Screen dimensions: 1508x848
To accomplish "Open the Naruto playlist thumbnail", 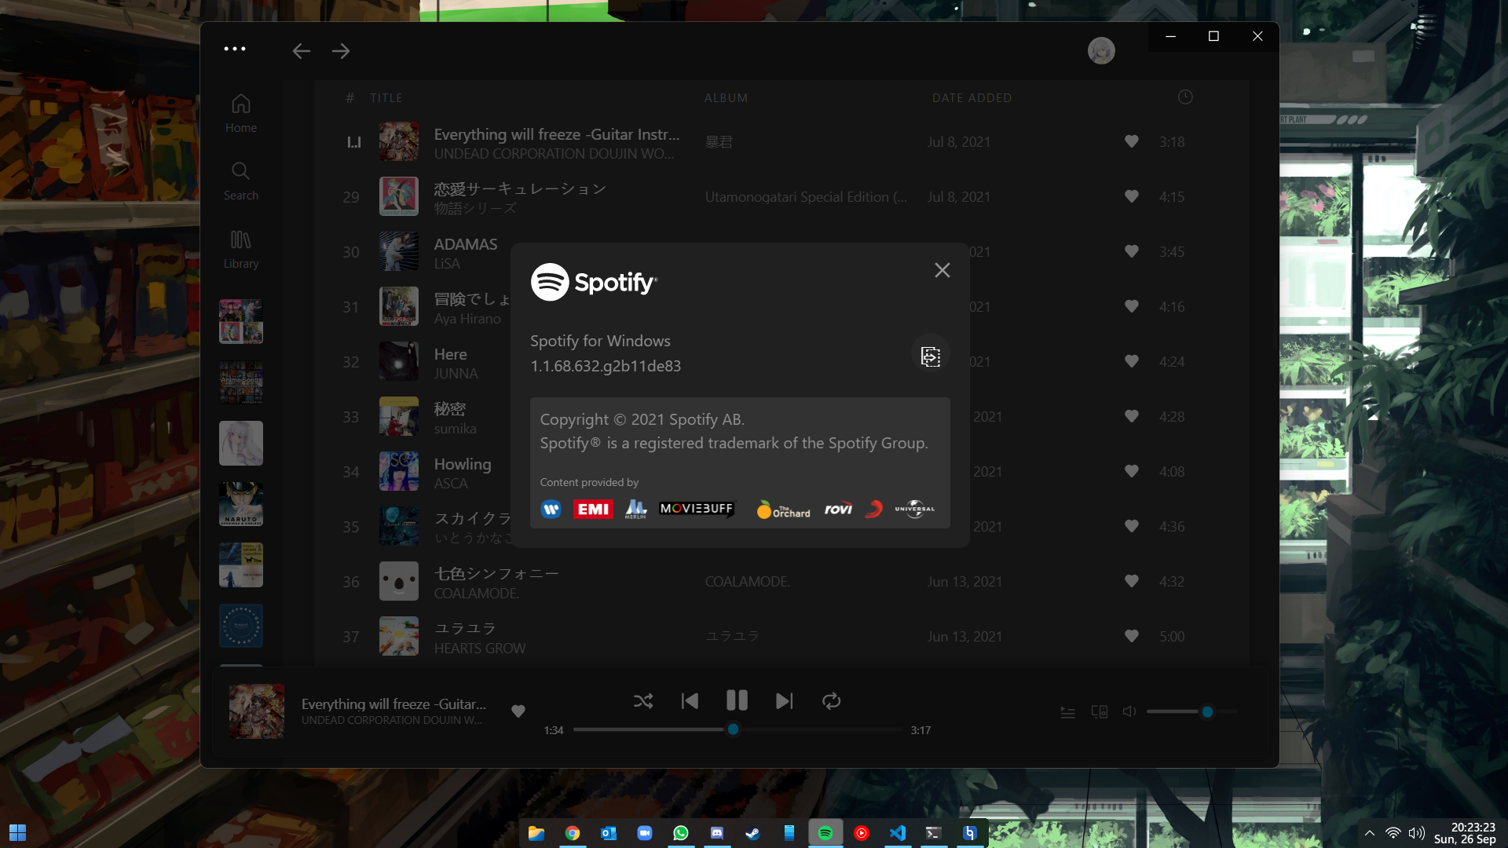I will (240, 504).
